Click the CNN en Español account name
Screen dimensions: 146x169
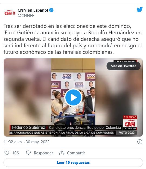coord(33,10)
